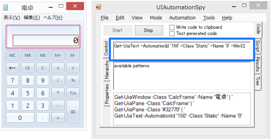Click the available patterns text box
Viewport: 273px width, 140px height.
pyautogui.click(x=182, y=76)
